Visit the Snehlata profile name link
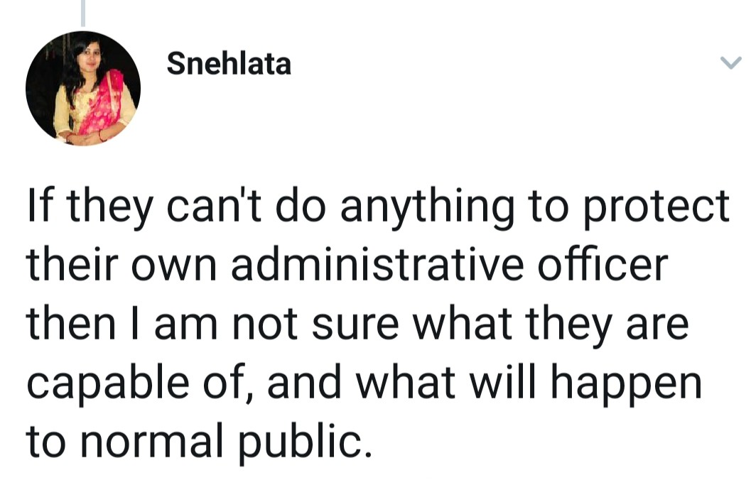The width and height of the screenshot is (751, 480). 229,64
